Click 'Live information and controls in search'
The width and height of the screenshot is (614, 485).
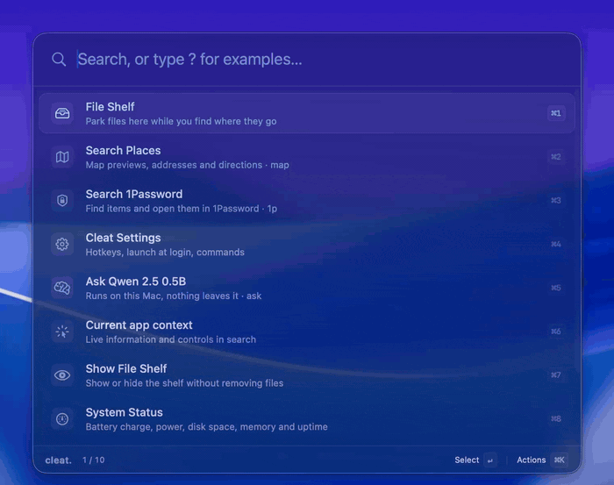coord(171,339)
